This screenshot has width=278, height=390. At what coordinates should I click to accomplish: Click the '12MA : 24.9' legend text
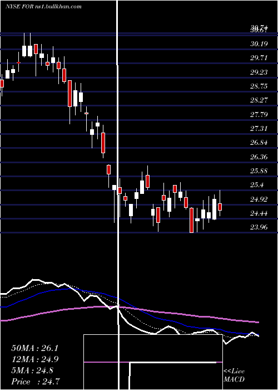click(35, 359)
